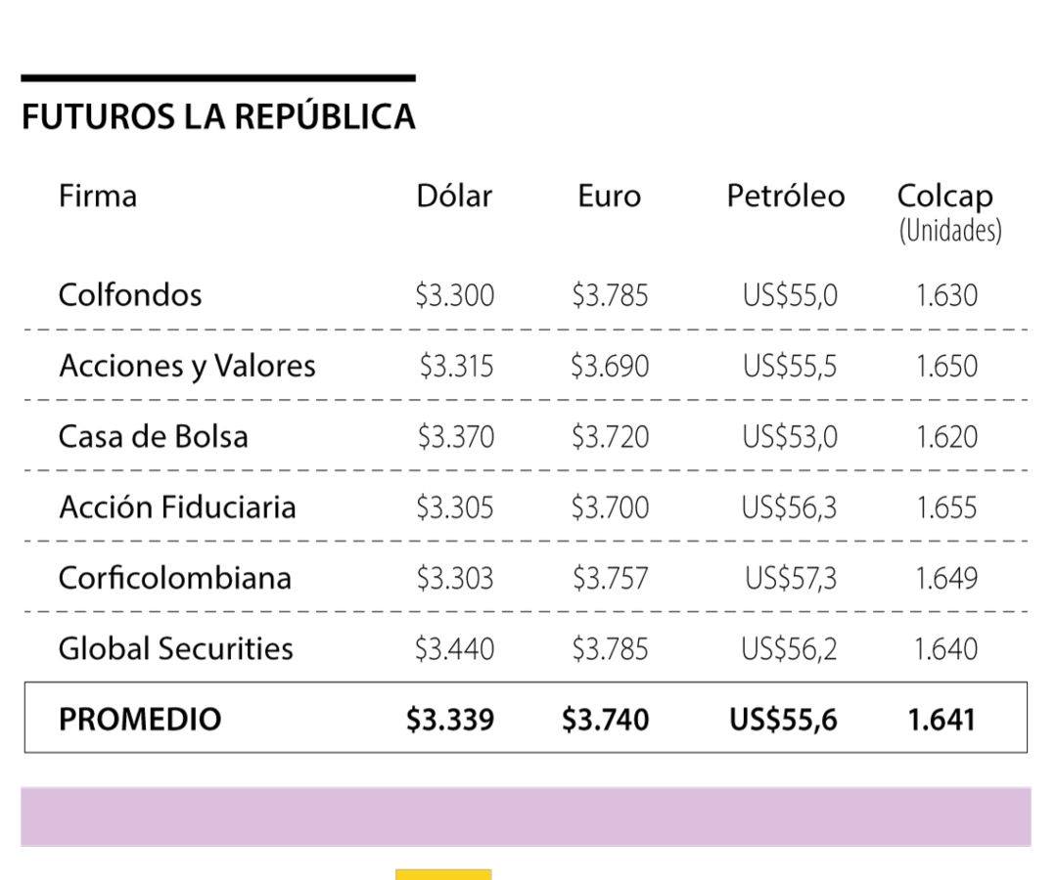The image size is (1057, 880).
Task: Click the FUTUROS LA REPÚBLICA heading
Action: (x=218, y=117)
